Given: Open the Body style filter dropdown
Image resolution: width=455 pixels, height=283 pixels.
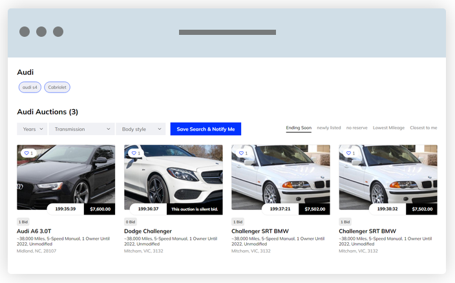Looking at the screenshot, I should tap(141, 129).
